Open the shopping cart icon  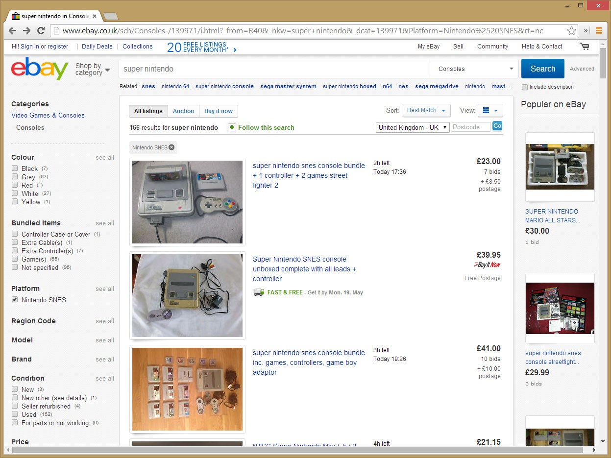(584, 46)
